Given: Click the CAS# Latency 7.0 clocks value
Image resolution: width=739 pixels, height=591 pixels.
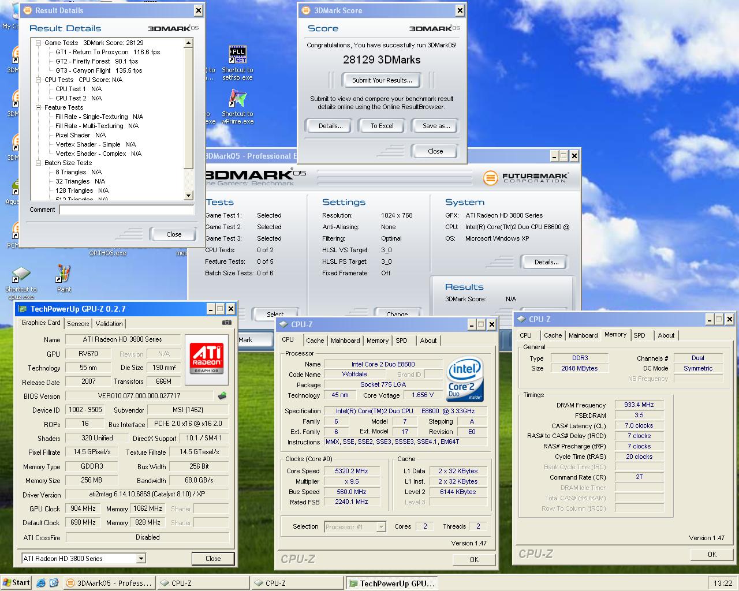Looking at the screenshot, I should [639, 425].
